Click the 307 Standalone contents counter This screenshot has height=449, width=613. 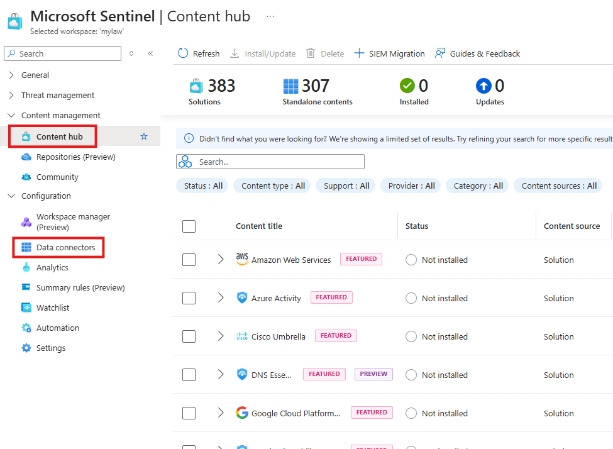[318, 92]
